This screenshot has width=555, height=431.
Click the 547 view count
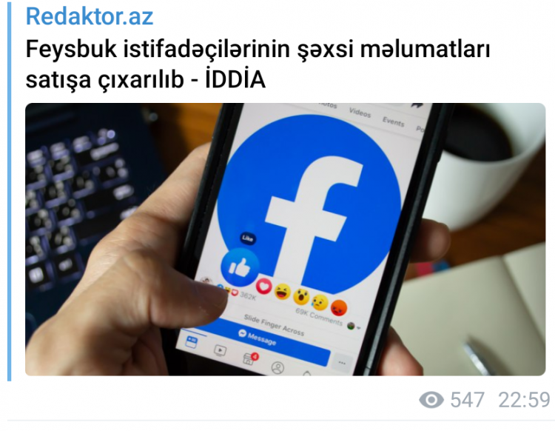click(467, 400)
